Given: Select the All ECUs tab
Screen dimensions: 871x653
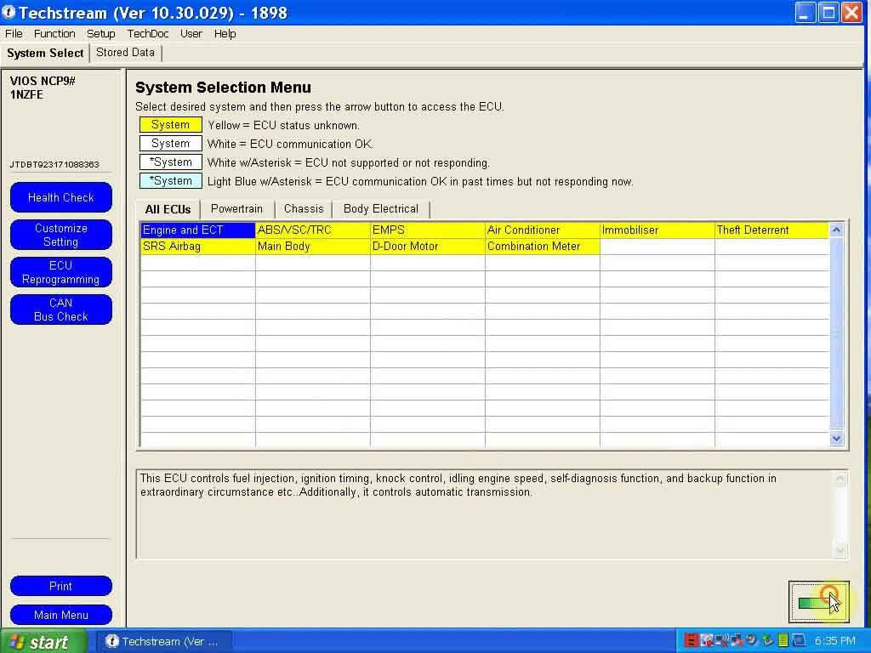Looking at the screenshot, I should click(x=168, y=209).
